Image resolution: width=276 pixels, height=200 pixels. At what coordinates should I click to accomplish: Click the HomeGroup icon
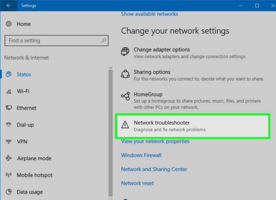125,96
